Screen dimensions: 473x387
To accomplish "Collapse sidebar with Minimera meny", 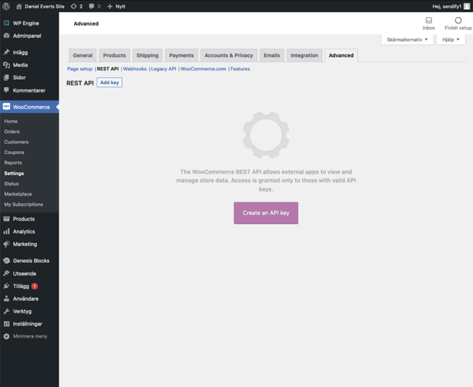I will [30, 336].
